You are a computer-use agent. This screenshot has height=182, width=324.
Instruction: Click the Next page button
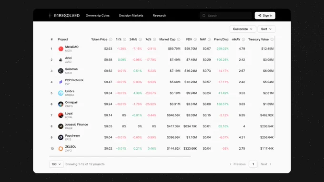coord(266,164)
